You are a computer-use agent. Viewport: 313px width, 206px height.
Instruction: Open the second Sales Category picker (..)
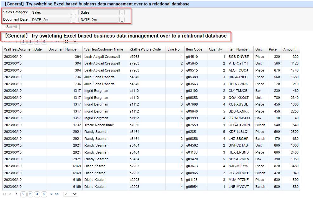(122, 13)
